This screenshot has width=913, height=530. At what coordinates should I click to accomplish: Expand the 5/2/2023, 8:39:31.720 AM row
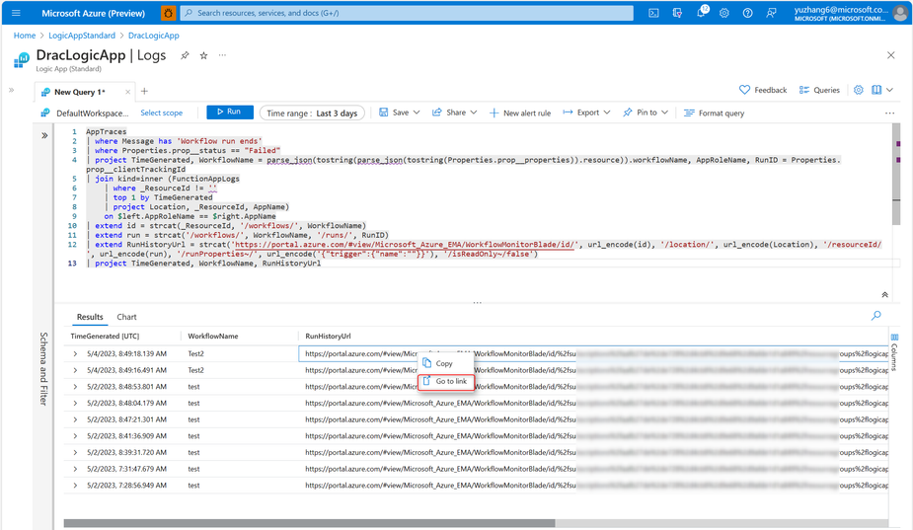(75, 452)
